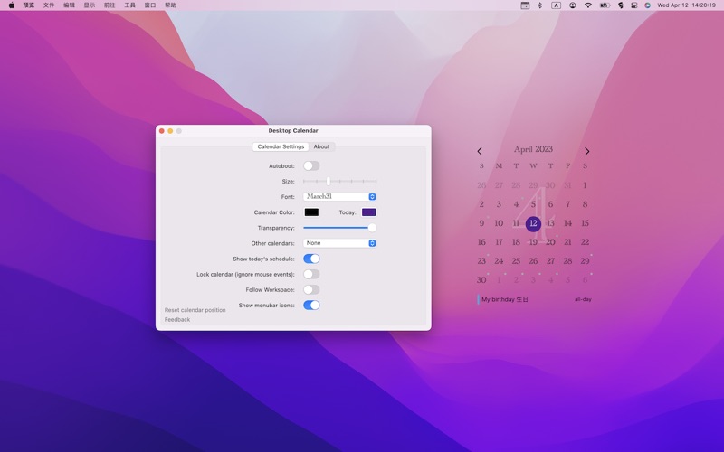Select date 10 in the calendar
Screen dimensions: 724x452
coord(499,223)
